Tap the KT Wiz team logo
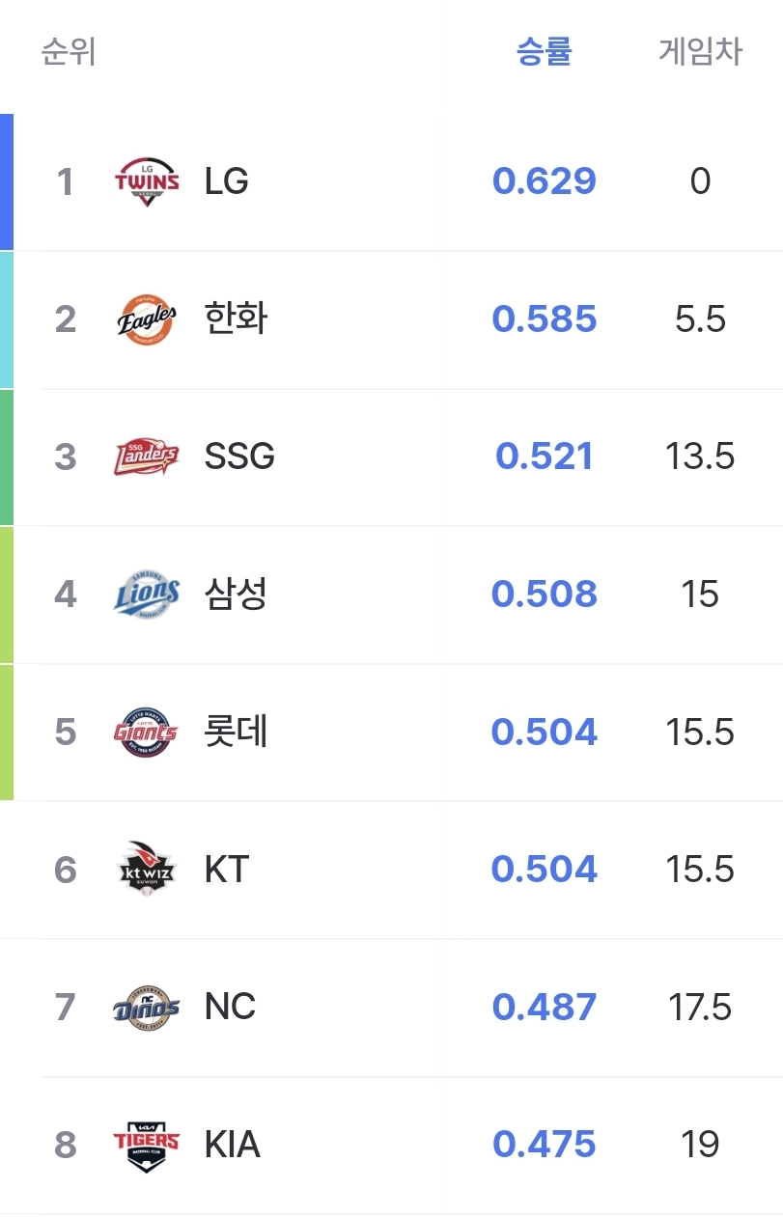The width and height of the screenshot is (783, 1217). [147, 870]
